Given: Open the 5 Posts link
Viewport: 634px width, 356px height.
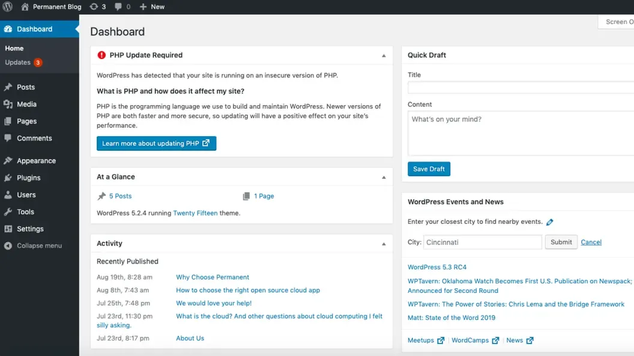Looking at the screenshot, I should coord(121,196).
